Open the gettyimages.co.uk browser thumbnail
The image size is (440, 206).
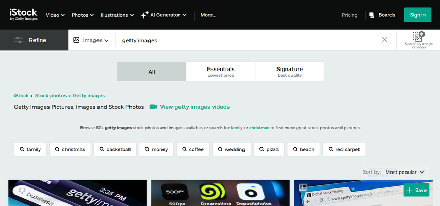[x=363, y=193]
